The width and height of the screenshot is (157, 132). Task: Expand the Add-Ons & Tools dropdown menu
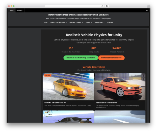click(76, 22)
